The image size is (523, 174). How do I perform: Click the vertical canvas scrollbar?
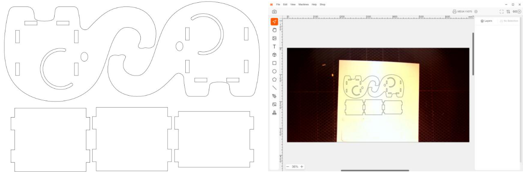tap(473, 54)
